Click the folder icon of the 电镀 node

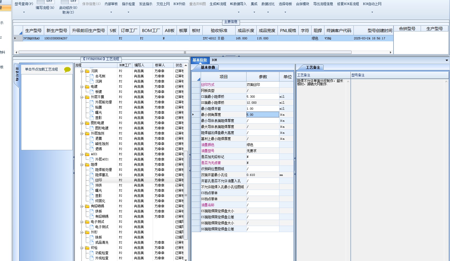click(87, 87)
